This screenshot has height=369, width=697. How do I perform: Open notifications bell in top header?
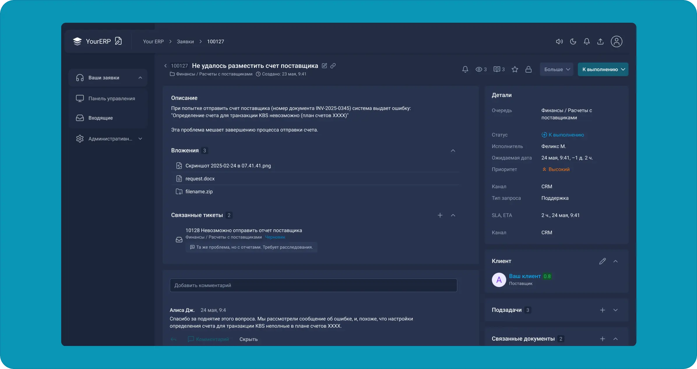587,41
